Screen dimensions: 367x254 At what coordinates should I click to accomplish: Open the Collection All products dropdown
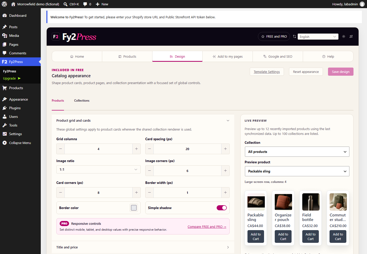coord(297,152)
